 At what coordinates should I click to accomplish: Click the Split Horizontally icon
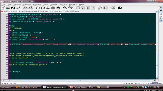click(x=88, y=8)
